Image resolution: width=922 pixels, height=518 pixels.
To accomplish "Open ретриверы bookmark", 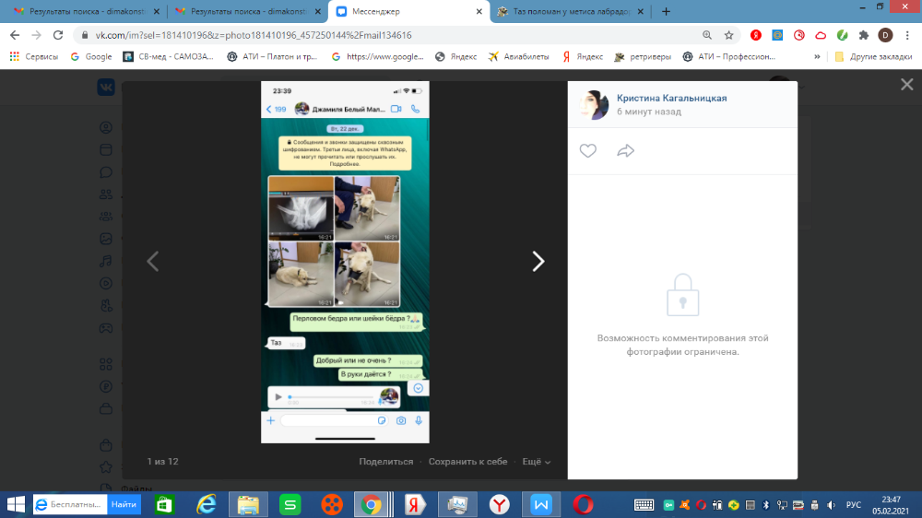I will [643, 56].
